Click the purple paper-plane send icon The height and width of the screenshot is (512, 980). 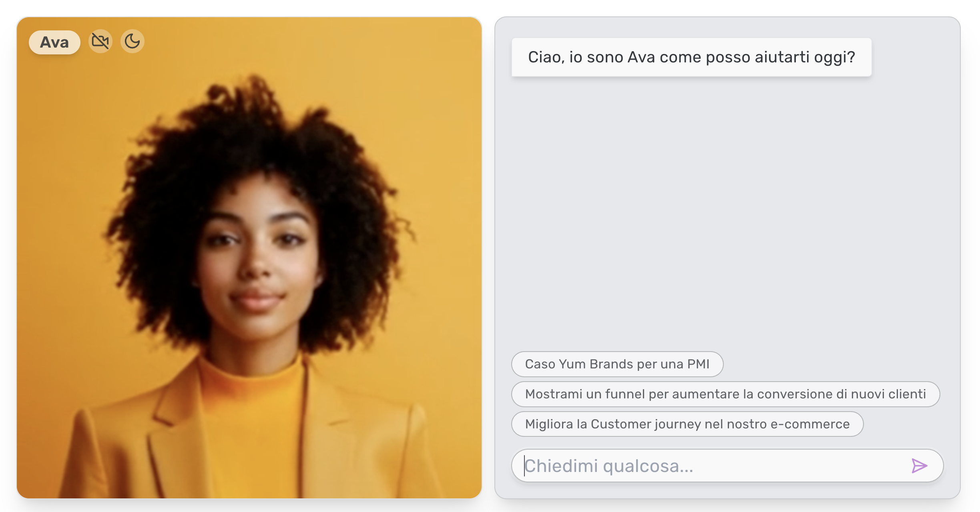click(919, 466)
